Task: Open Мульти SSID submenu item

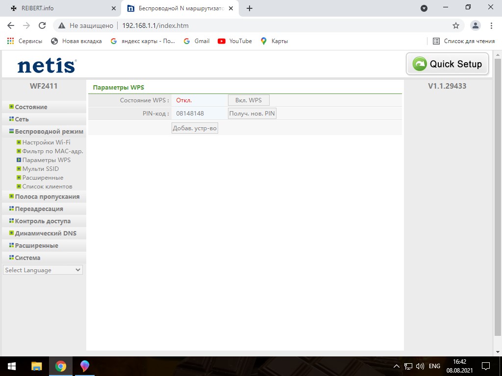Action: coord(40,169)
